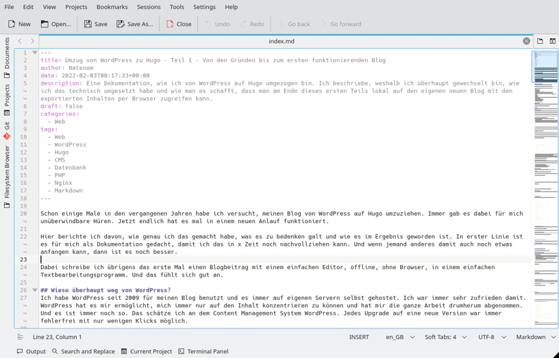The image size is (559, 358).
Task: Open the UTF-8 encoding dropdown
Action: click(492, 337)
